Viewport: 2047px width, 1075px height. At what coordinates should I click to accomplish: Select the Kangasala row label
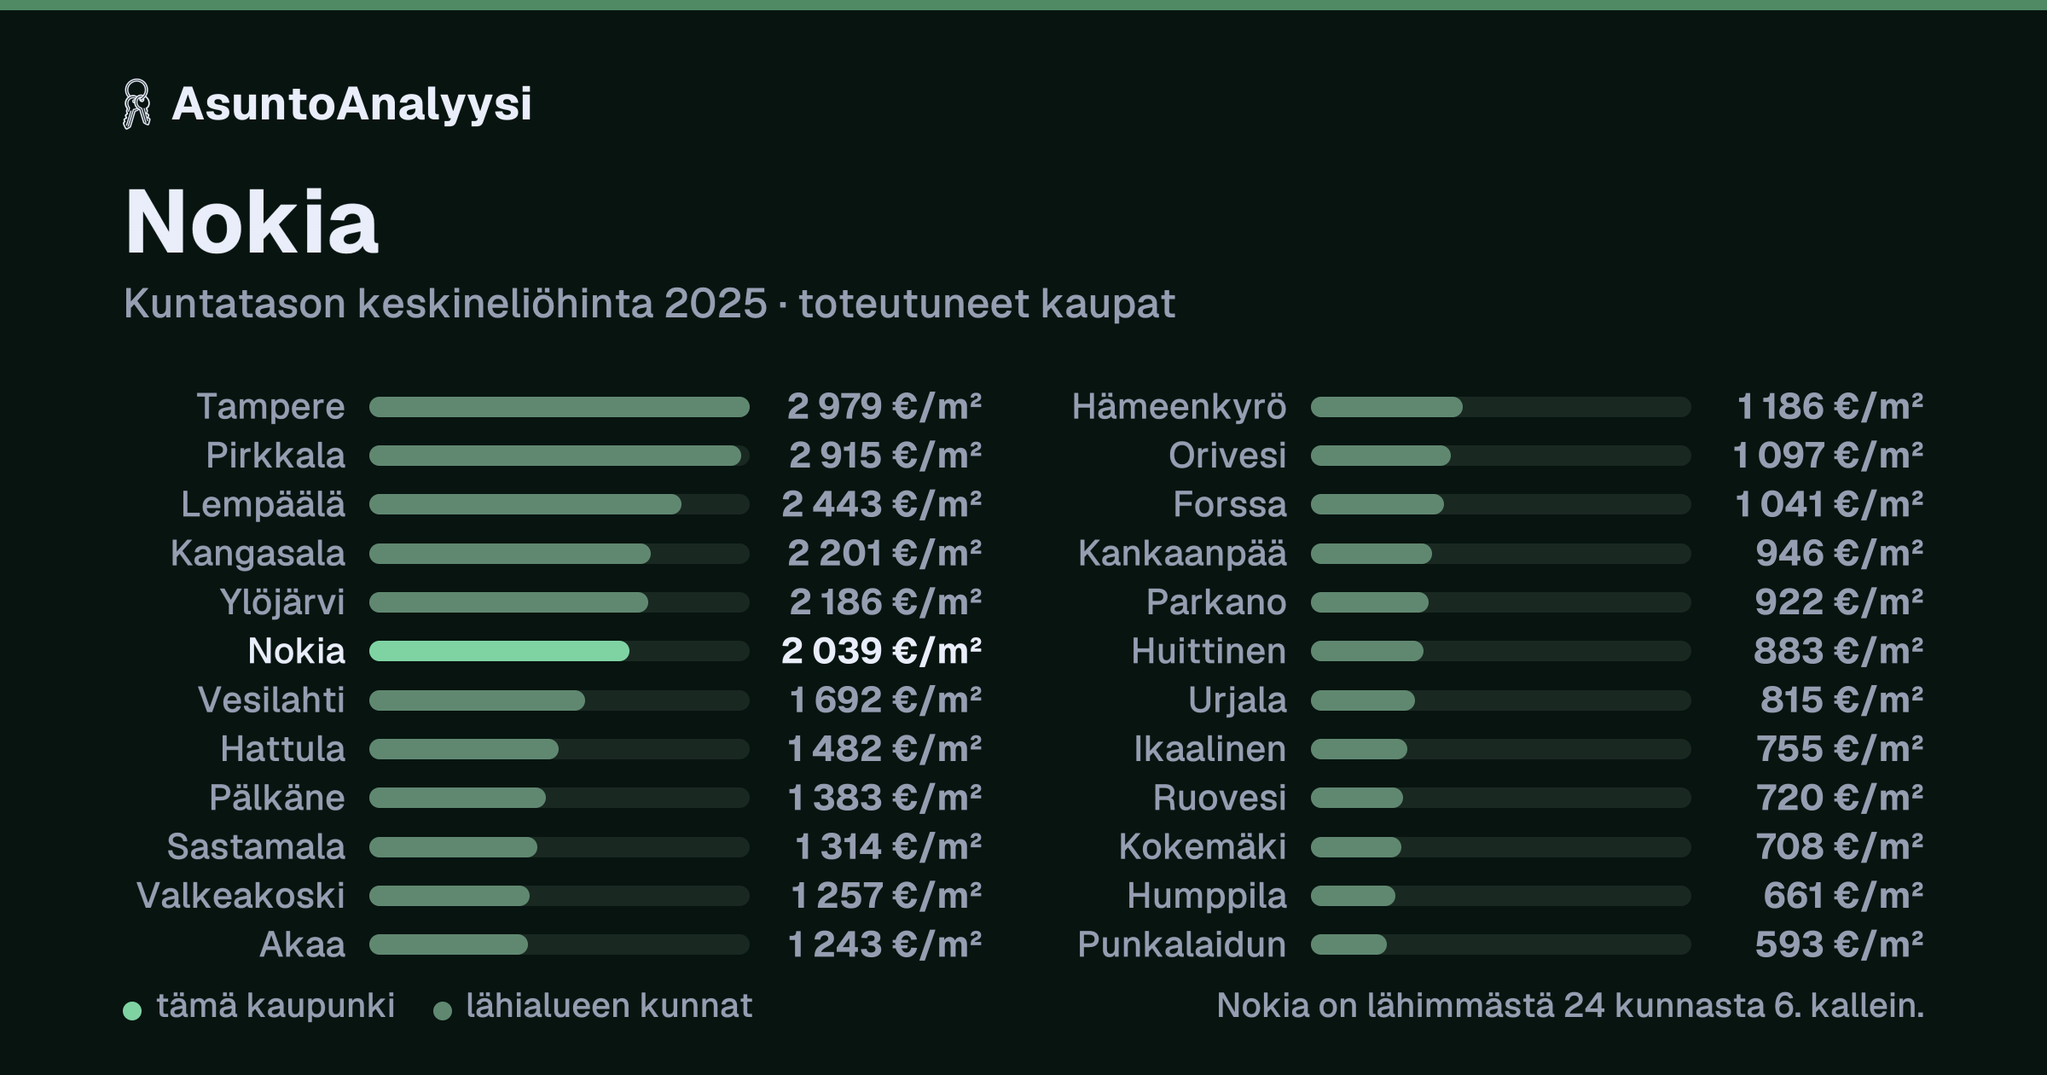258,554
